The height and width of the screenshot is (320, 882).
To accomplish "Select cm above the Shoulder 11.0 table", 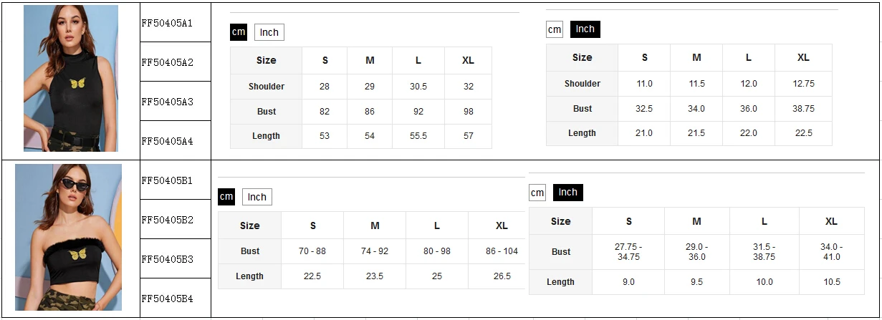I will (554, 29).
